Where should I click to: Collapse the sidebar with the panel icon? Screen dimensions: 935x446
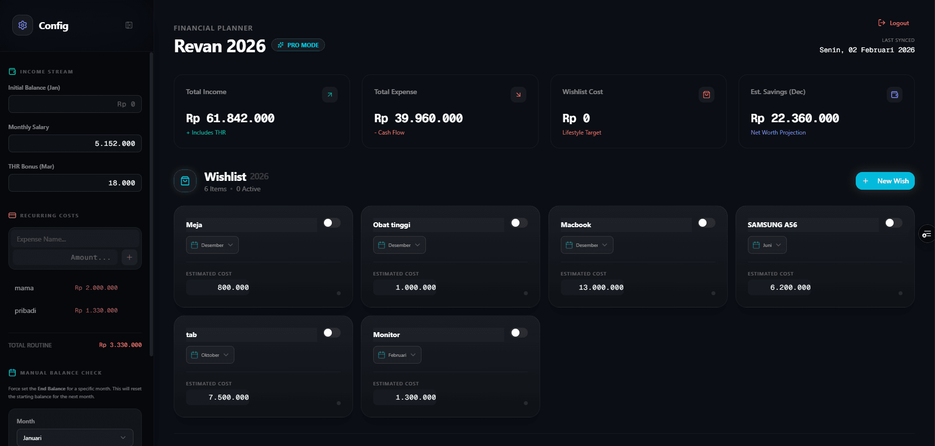coord(129,25)
